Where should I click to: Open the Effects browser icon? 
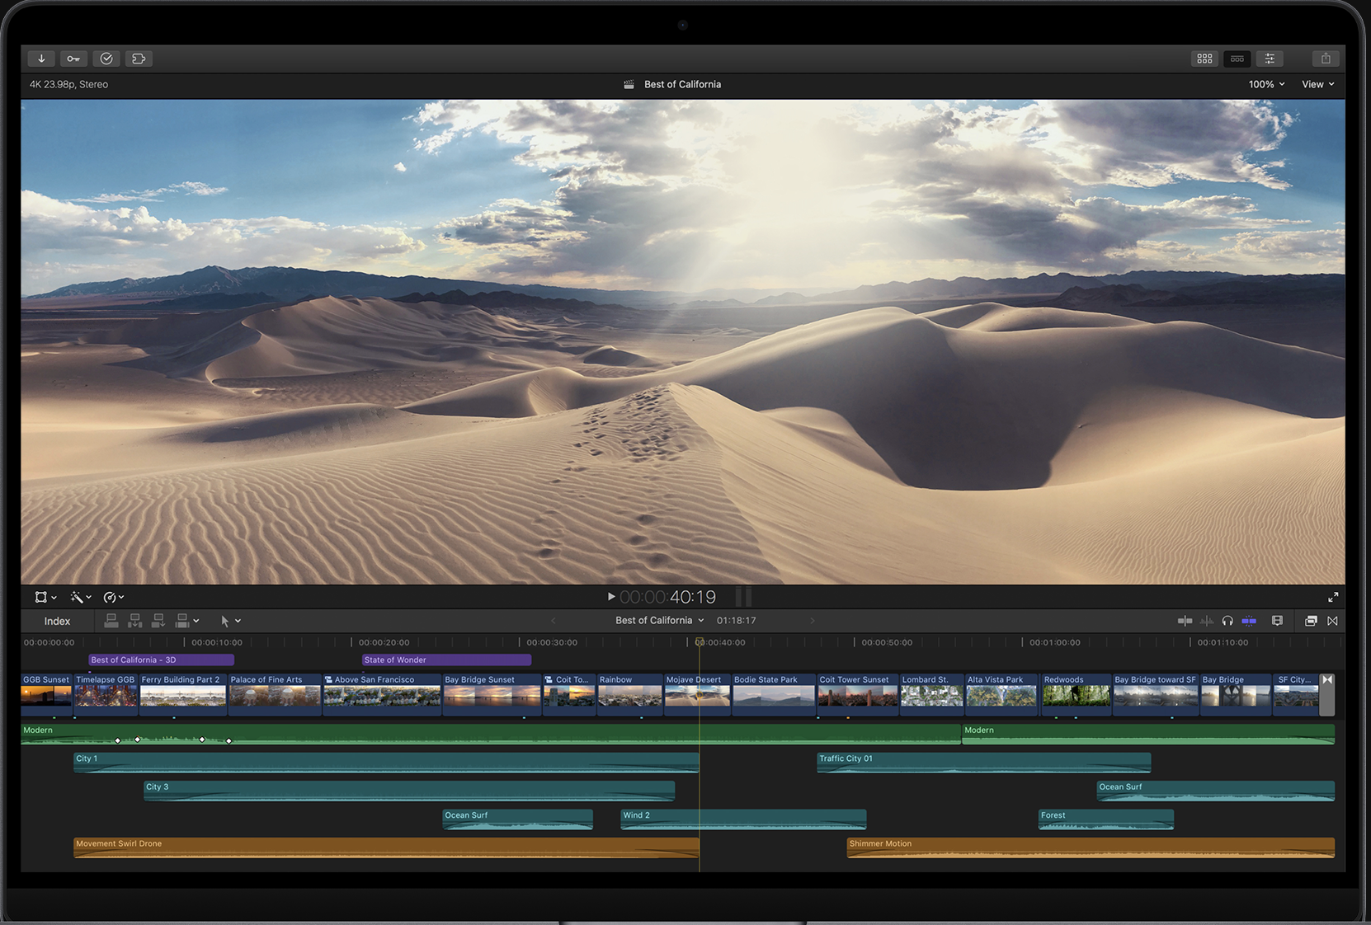(x=1310, y=621)
